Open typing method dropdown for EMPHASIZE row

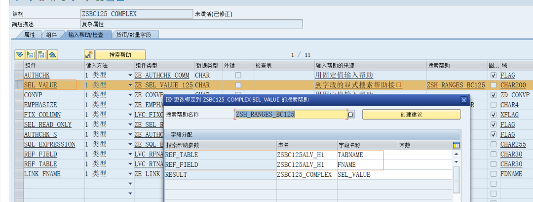(130, 105)
